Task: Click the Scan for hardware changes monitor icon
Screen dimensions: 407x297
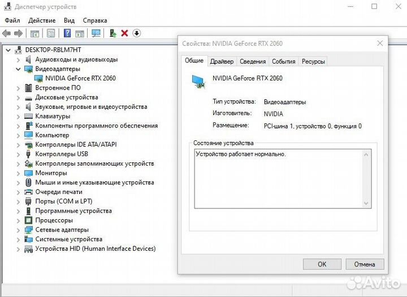Action: (96, 33)
